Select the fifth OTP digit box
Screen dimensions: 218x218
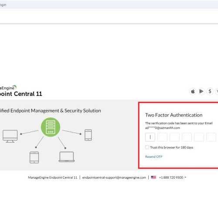tap(199, 137)
